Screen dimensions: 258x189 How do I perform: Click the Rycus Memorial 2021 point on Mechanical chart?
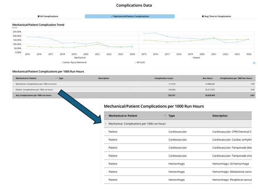tap(97, 42)
